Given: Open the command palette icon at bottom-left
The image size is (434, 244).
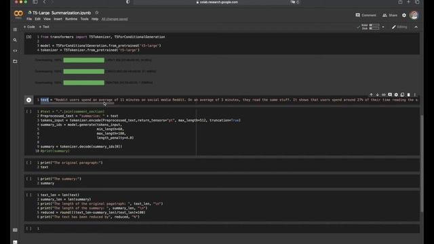Looking at the screenshot, I should pyautogui.click(x=15, y=230).
